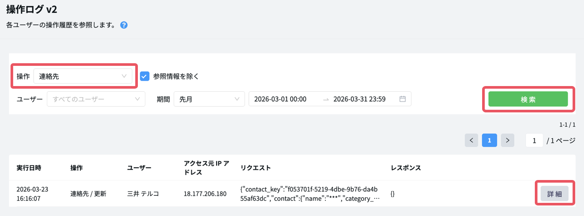The height and width of the screenshot is (216, 584).
Task: Click the timestamp 2026-03-23 16:16:07 cell
Action: (x=32, y=194)
